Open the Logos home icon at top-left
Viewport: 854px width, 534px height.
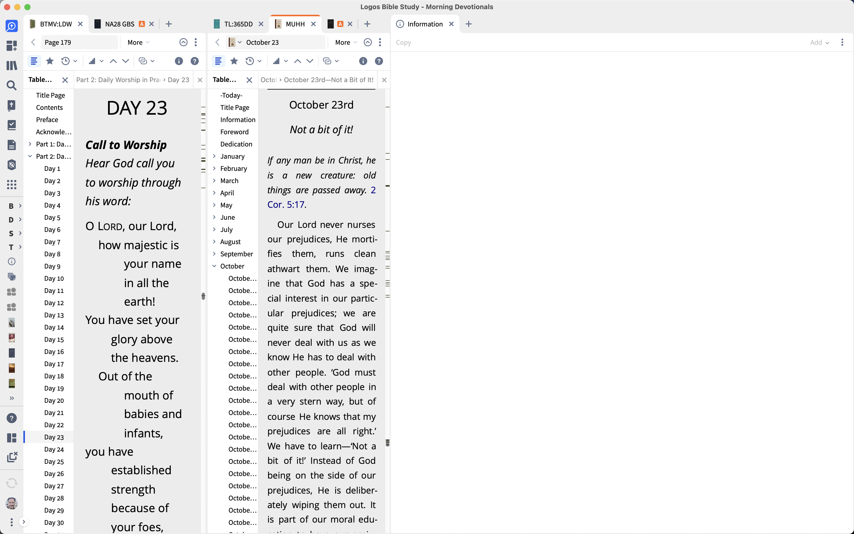click(12, 26)
